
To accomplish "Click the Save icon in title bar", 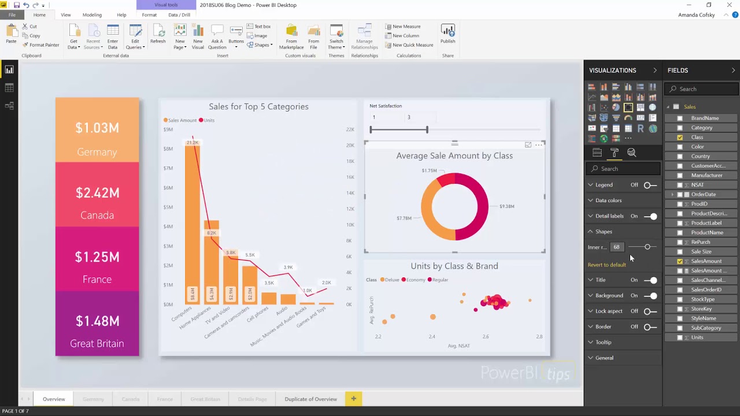I will pos(16,5).
